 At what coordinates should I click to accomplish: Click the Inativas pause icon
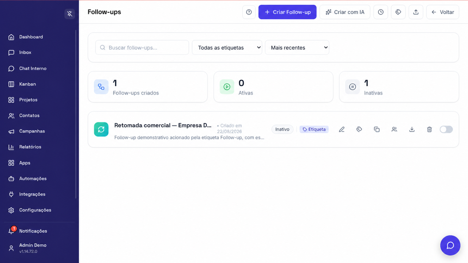point(352,87)
